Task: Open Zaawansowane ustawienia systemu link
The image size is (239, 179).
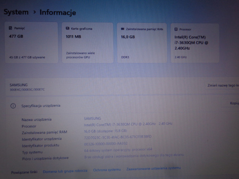Action: click(x=153, y=168)
